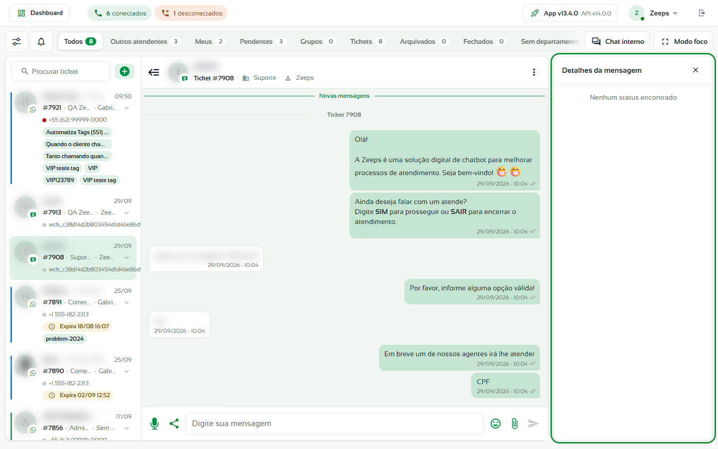Open the Dashboard button
Screen dimensions: 718x449
click(39, 13)
